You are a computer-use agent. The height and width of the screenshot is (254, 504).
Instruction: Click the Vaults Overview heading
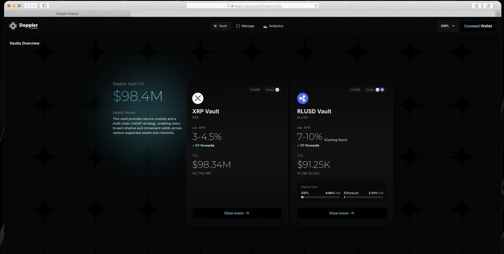[24, 43]
